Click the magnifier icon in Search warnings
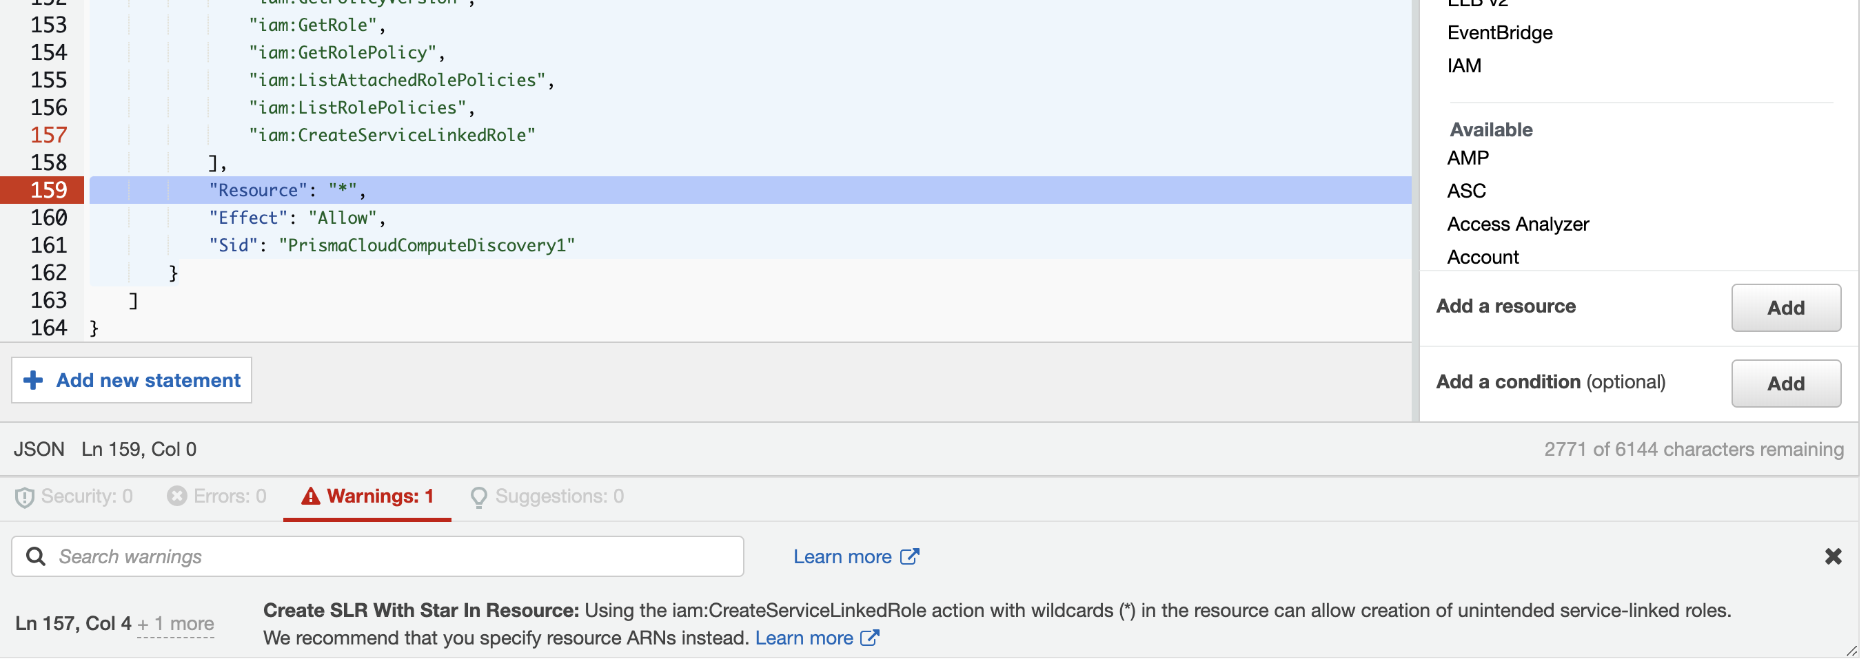Image resolution: width=1868 pixels, height=661 pixels. [x=36, y=557]
